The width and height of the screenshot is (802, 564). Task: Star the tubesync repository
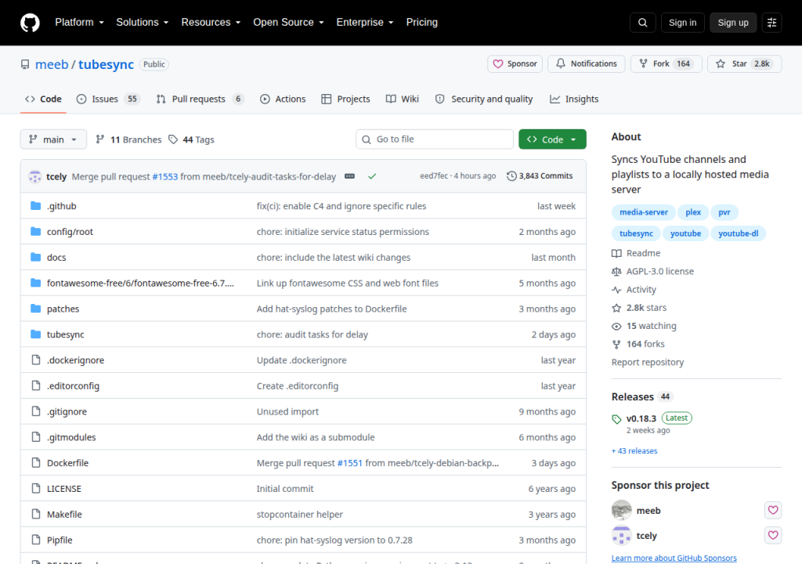click(x=744, y=64)
